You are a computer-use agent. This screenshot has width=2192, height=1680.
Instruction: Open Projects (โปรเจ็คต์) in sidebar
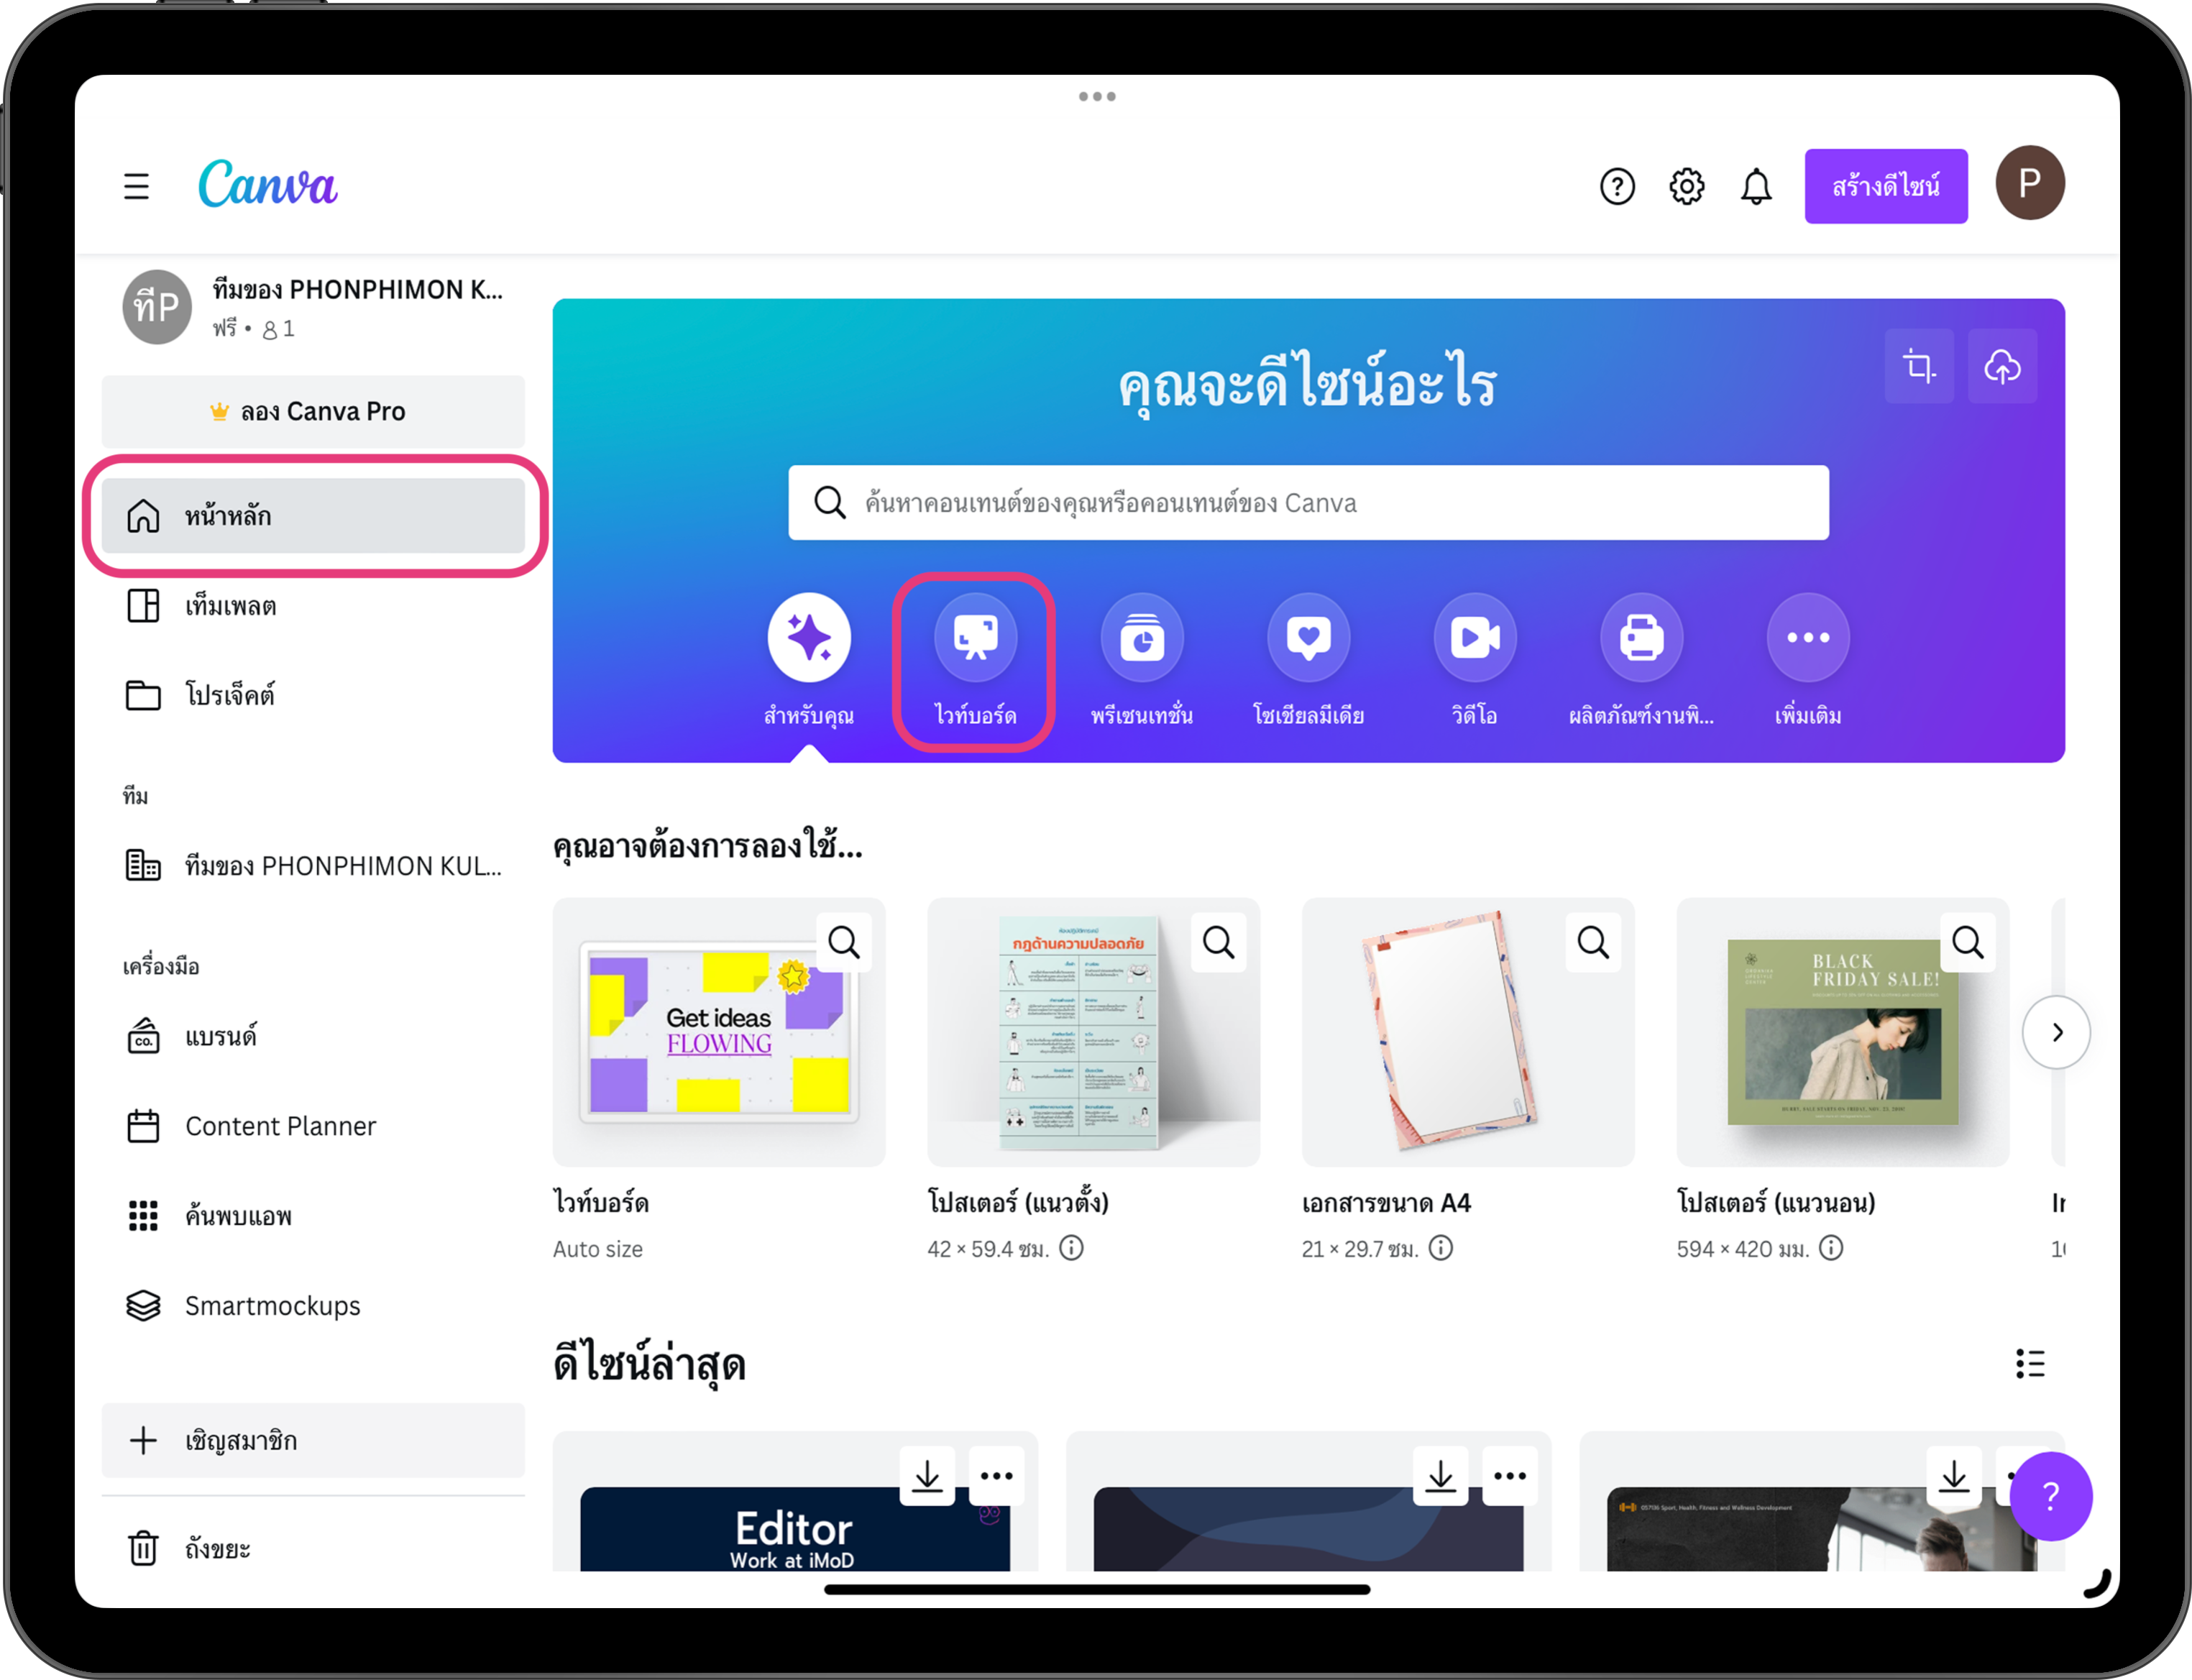[230, 695]
